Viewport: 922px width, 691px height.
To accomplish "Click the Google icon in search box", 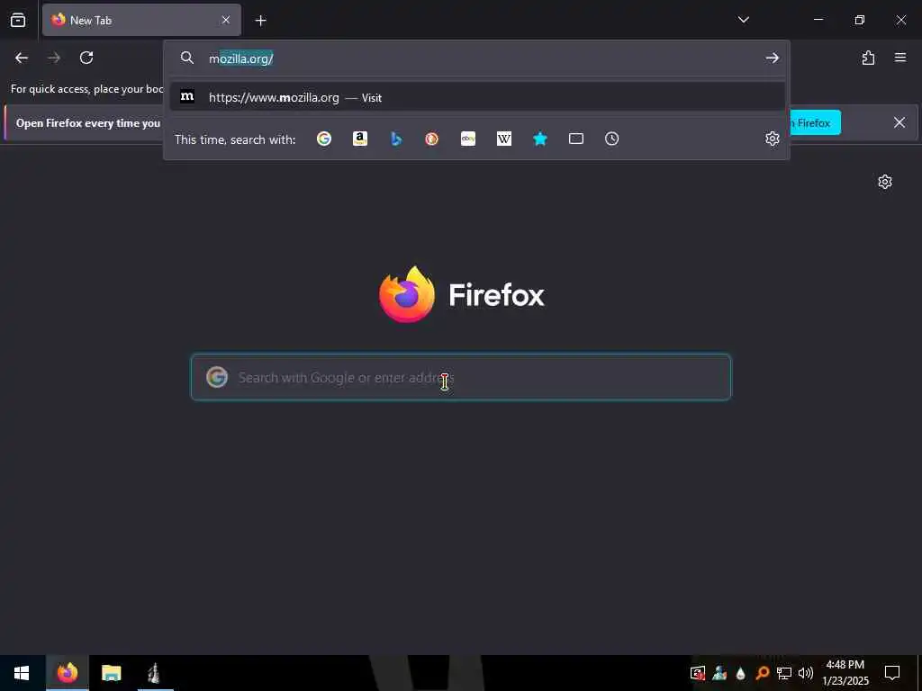I will click(217, 377).
